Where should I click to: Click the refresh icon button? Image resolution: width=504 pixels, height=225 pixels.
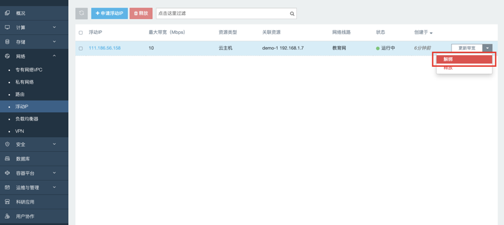click(x=82, y=13)
